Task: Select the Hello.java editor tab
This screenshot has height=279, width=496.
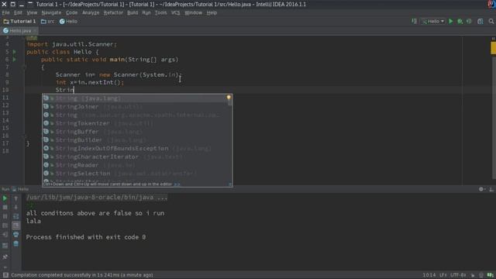Action: pyautogui.click(x=19, y=31)
